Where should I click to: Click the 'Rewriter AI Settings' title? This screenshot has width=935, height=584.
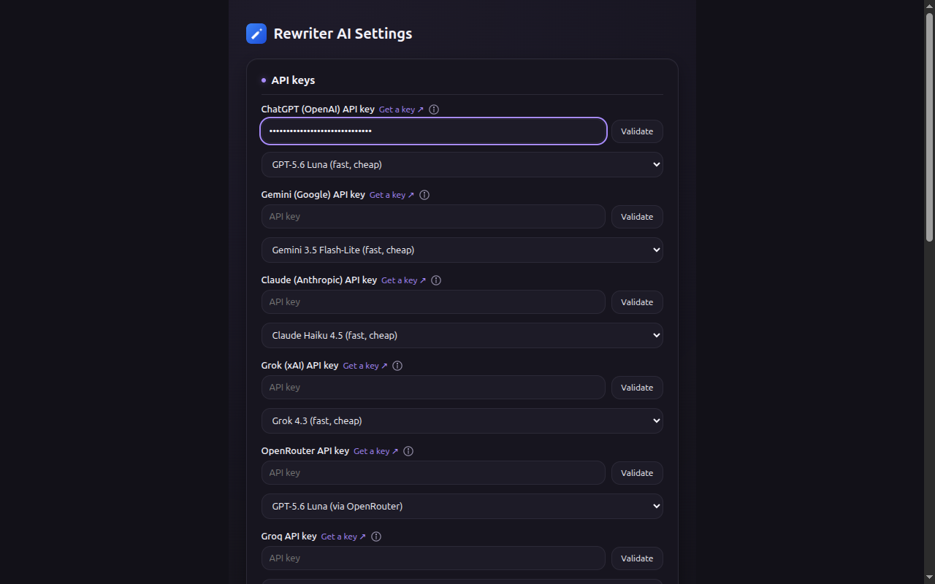point(343,34)
